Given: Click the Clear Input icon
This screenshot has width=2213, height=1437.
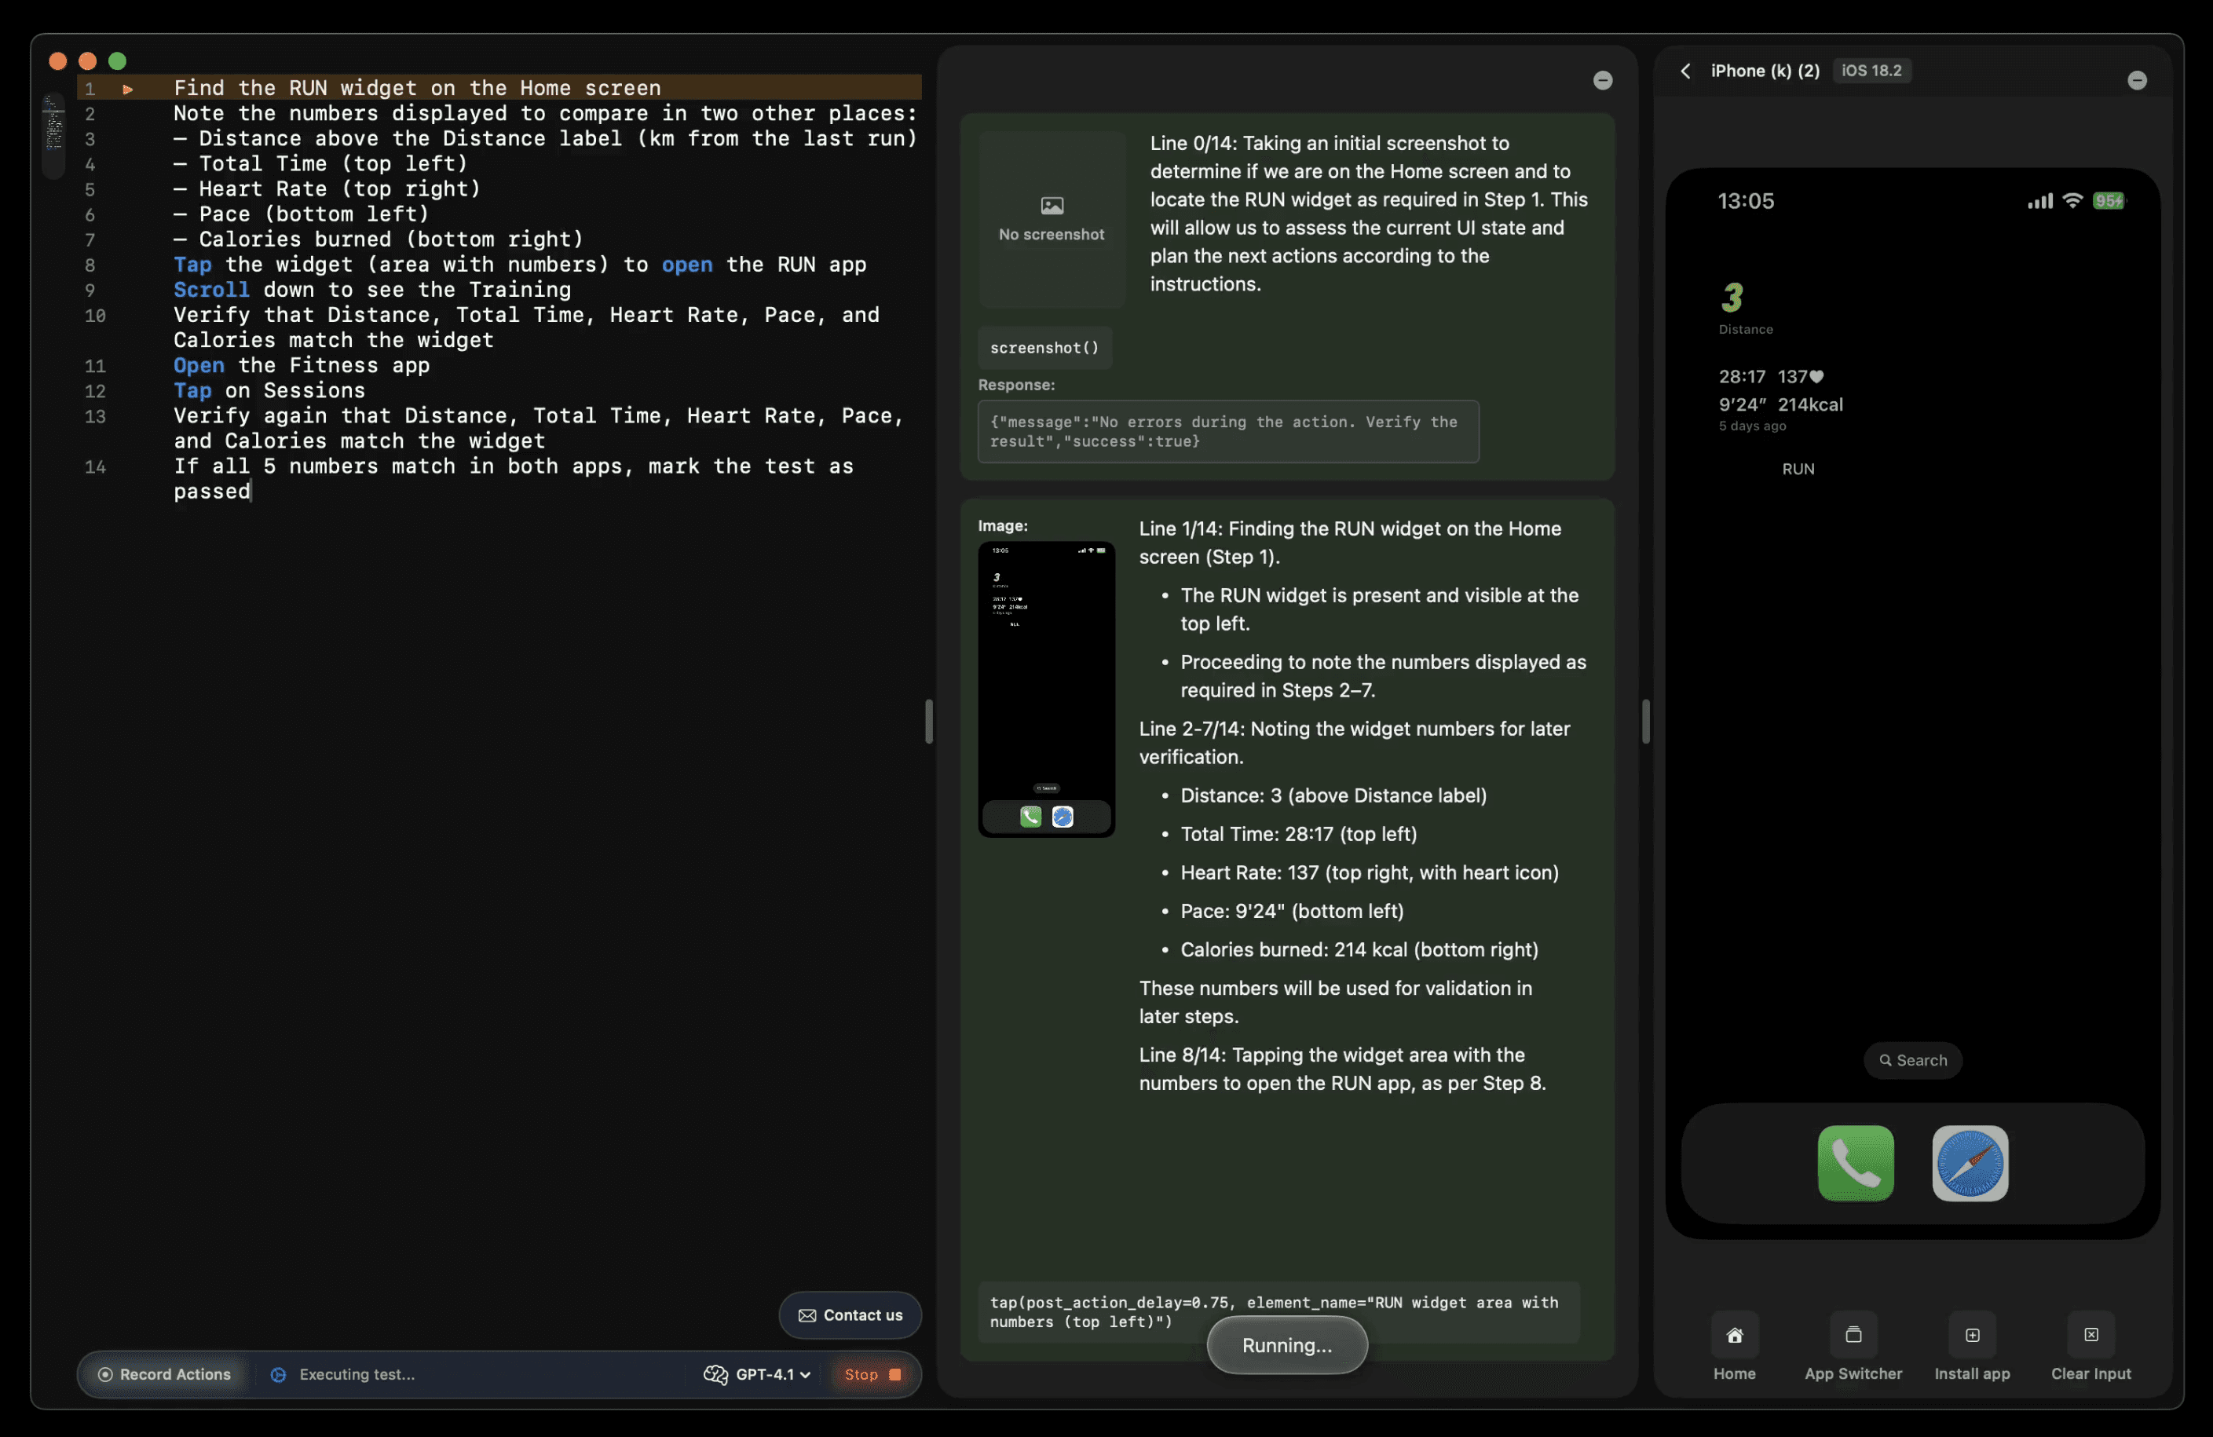Looking at the screenshot, I should pyautogui.click(x=2090, y=1335).
